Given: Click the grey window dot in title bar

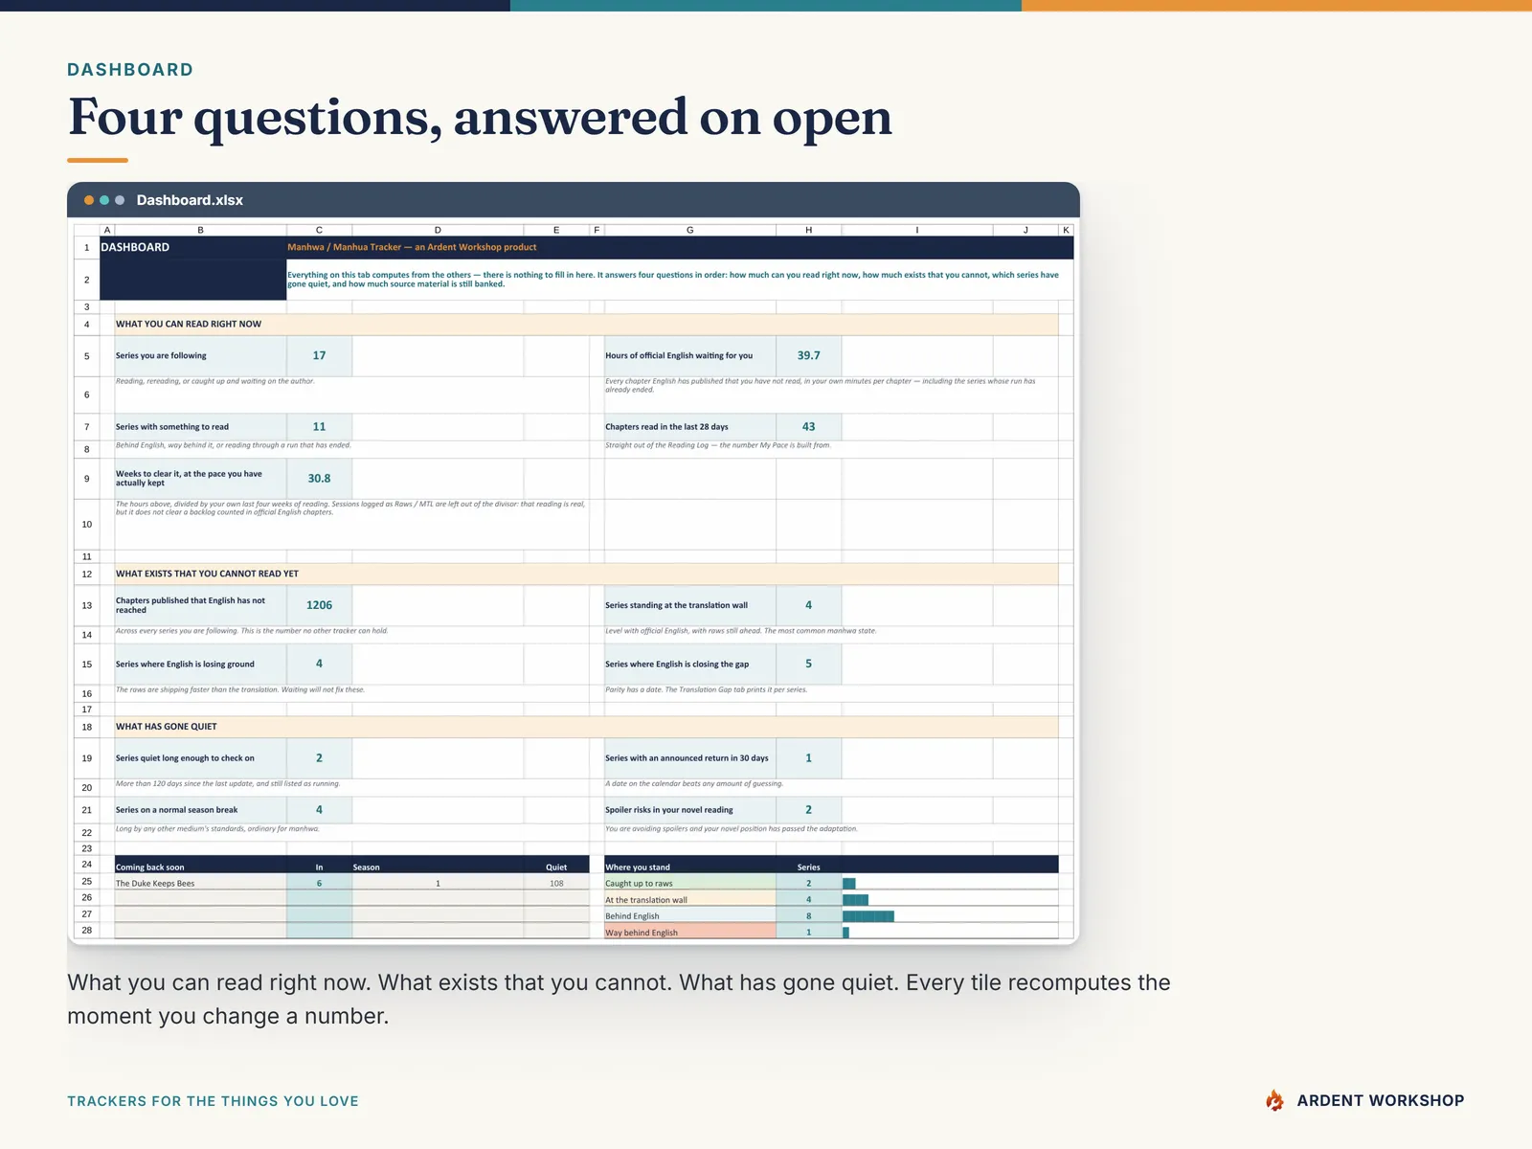Looking at the screenshot, I should 120,200.
